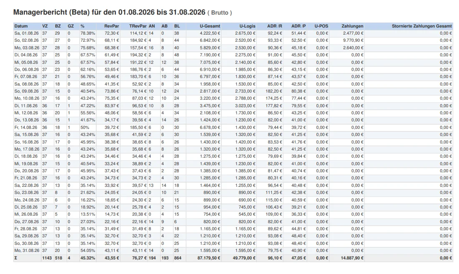Viewport: 459px width, 274px height.
Task: Click the date cell Mo, 31.08.26
Action: point(27,251)
